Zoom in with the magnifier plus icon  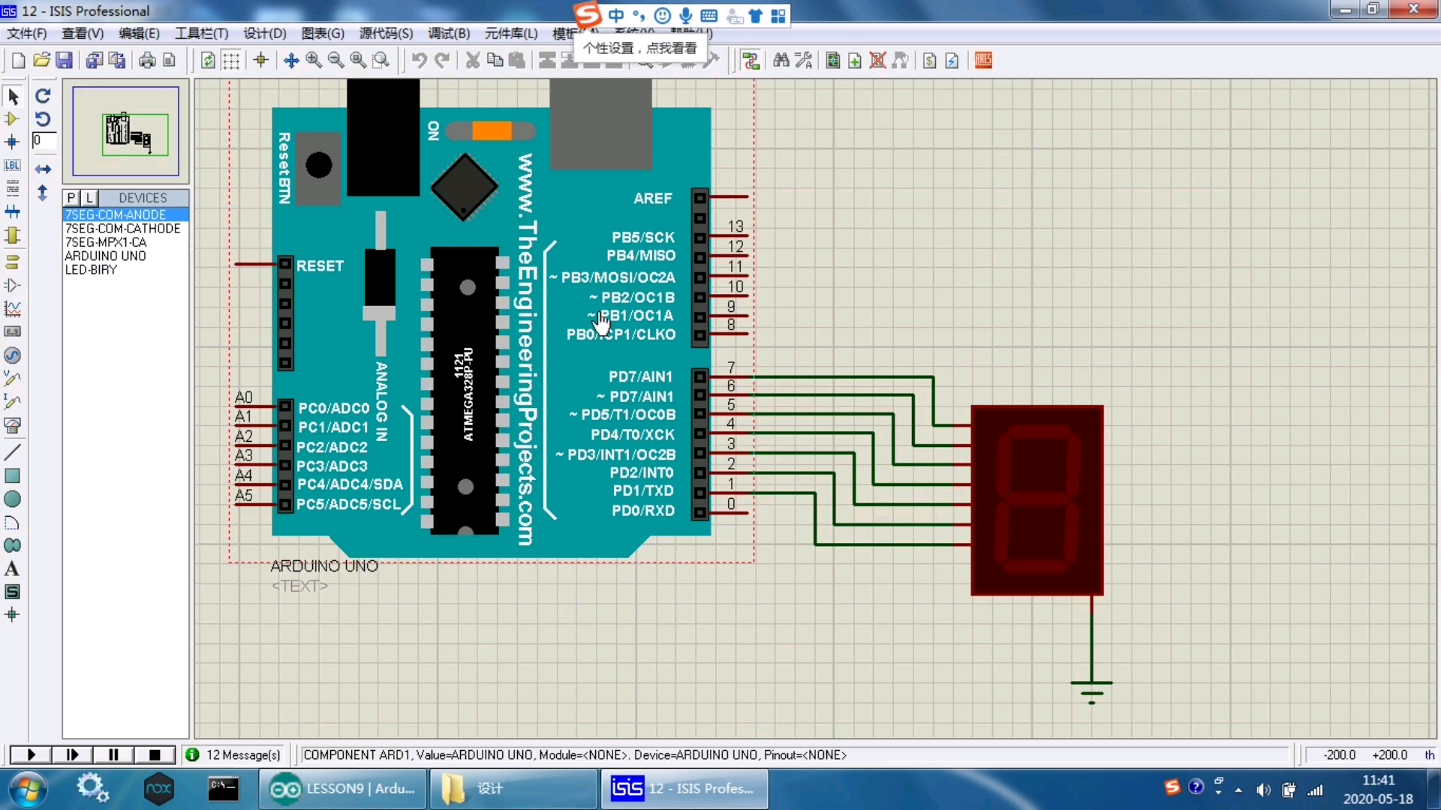click(314, 61)
